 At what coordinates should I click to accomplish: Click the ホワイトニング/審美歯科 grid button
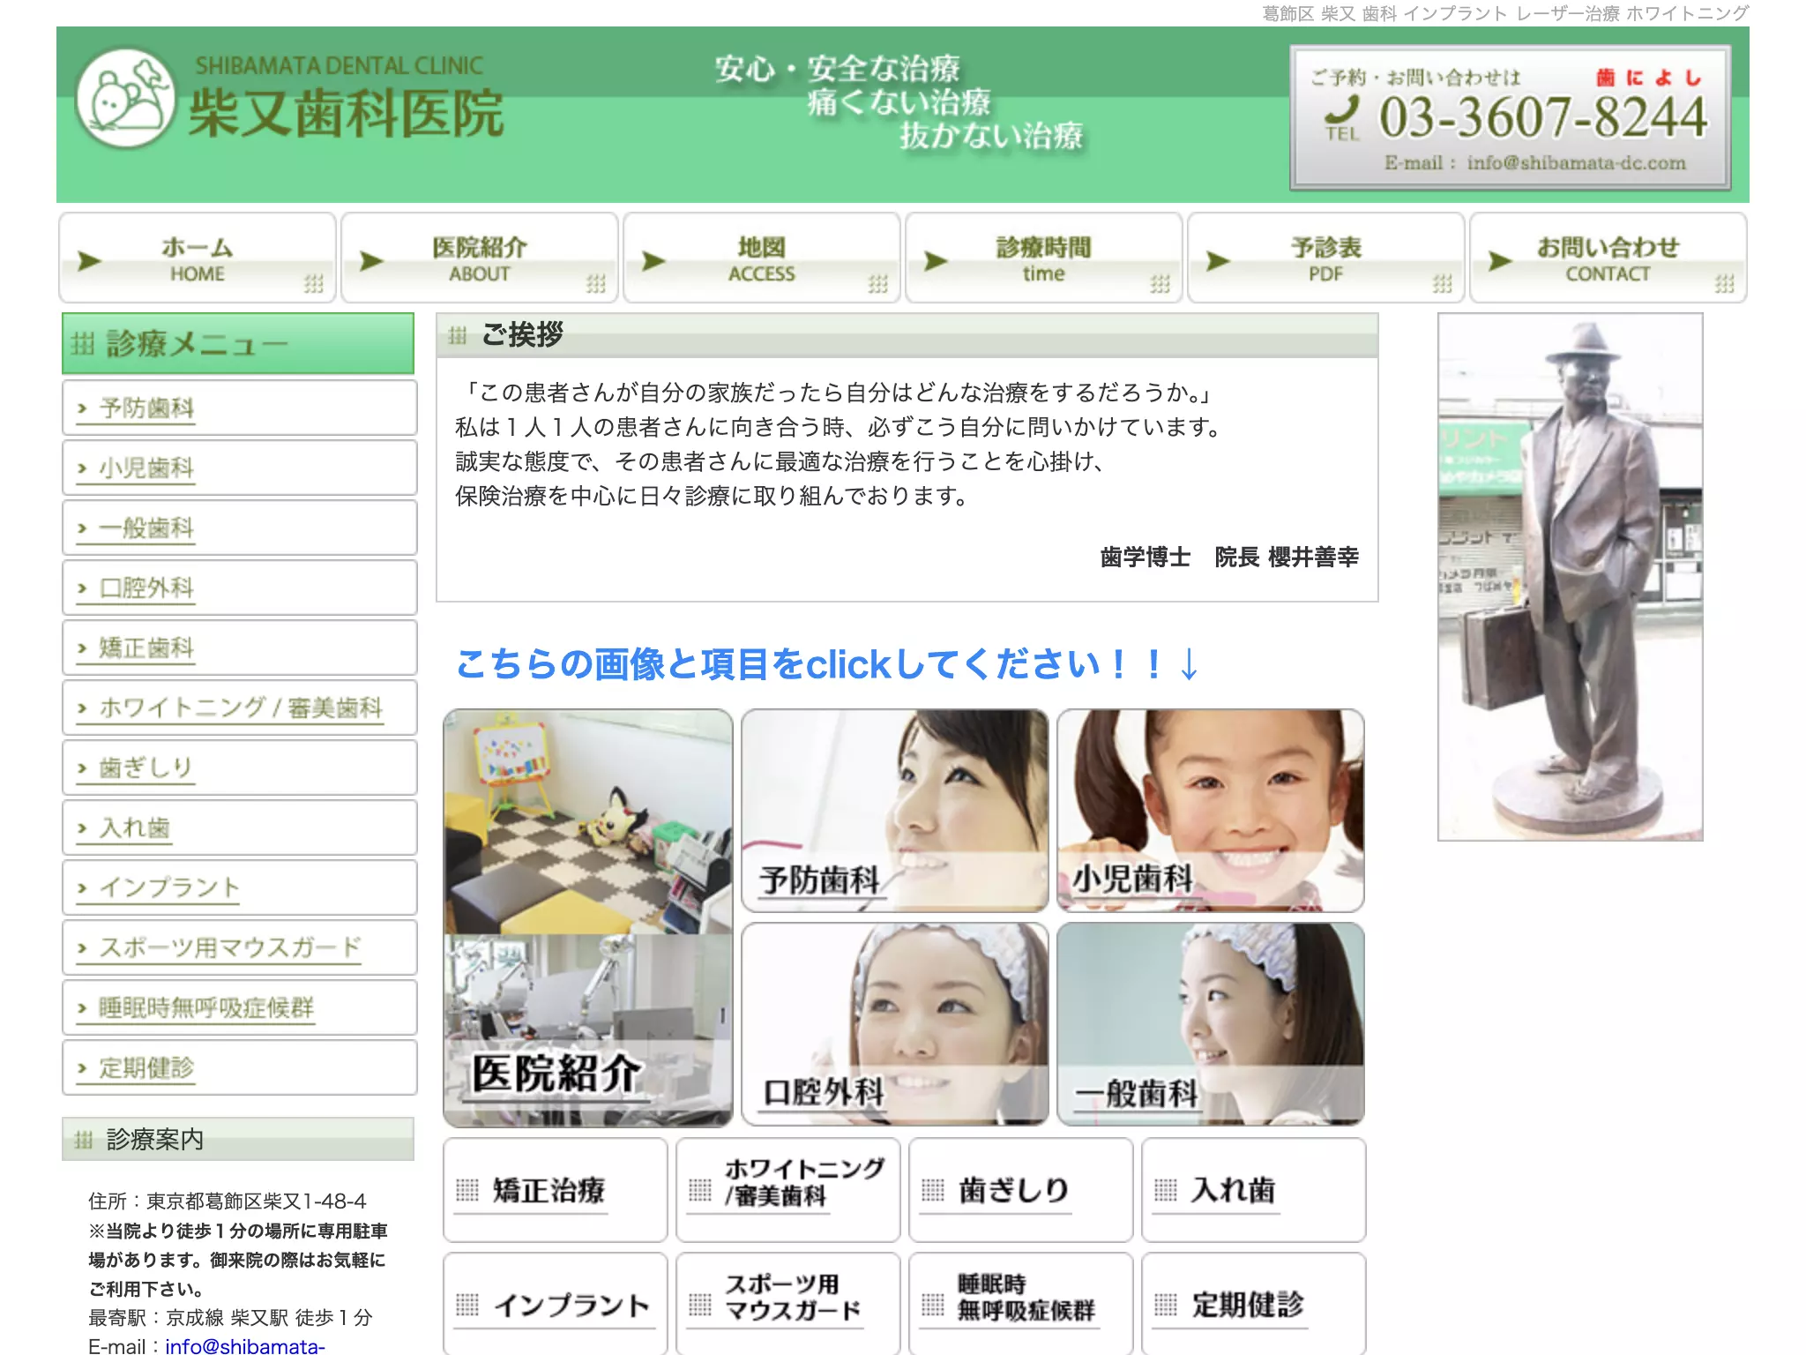click(x=788, y=1190)
